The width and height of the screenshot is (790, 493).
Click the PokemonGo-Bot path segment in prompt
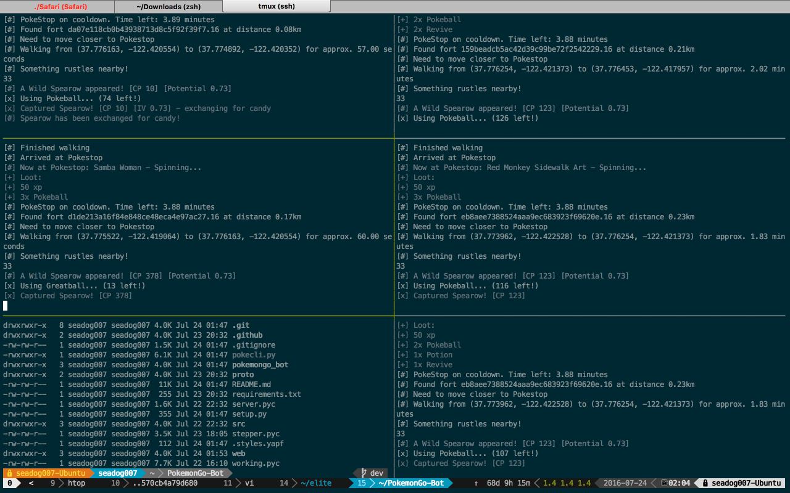point(195,473)
